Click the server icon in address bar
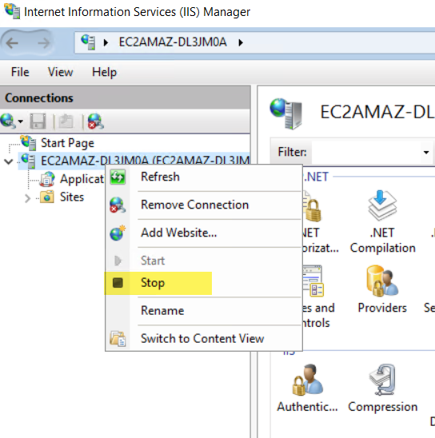 (x=88, y=42)
